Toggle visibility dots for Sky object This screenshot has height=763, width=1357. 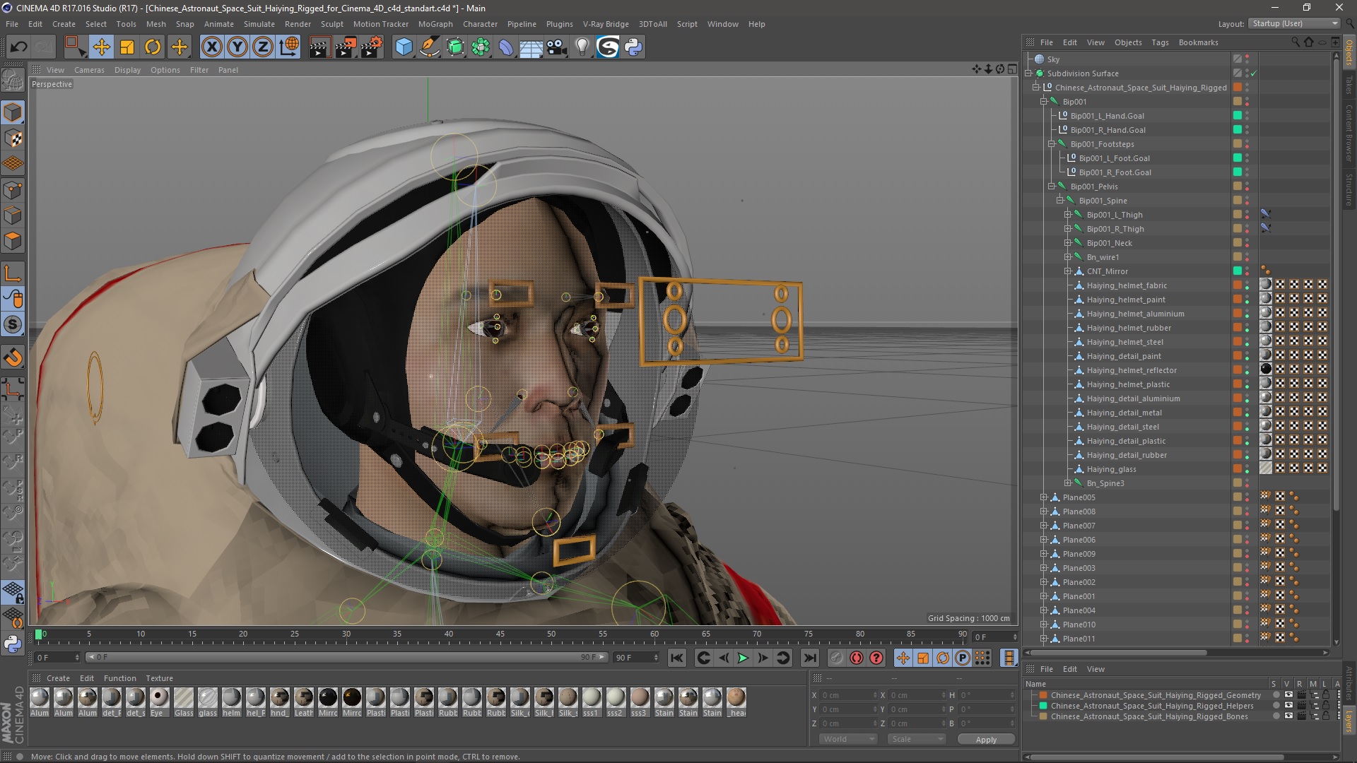pos(1247,59)
